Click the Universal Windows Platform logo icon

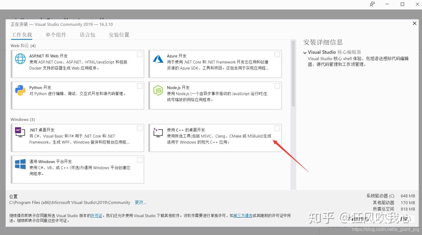20,164
